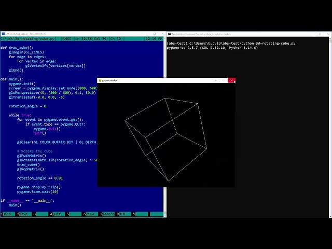Close the Far editor window
332x249 pixels.
tap(162, 34)
